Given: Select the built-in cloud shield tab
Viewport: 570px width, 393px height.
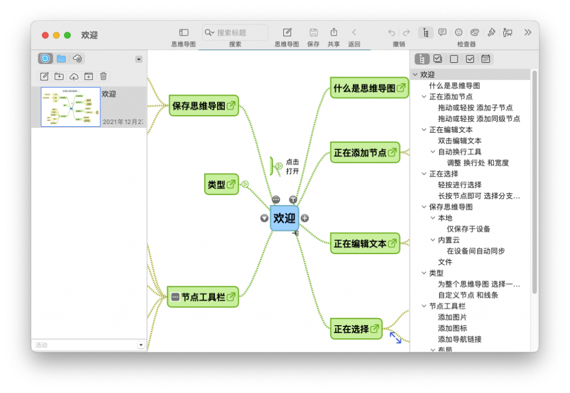Looking at the screenshot, I should pyautogui.click(x=46, y=58).
